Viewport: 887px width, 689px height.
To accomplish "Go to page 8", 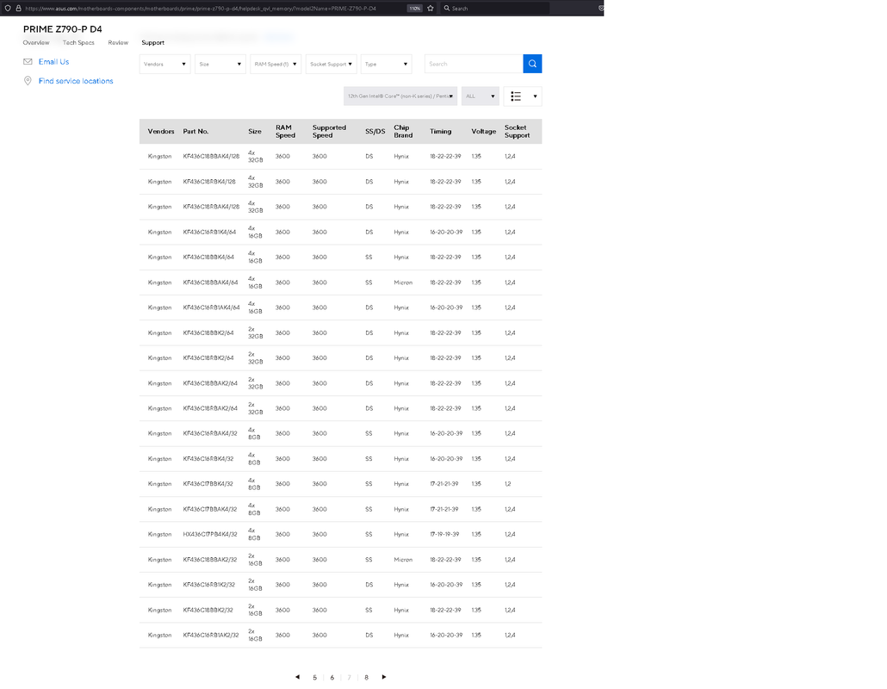I will click(x=367, y=678).
